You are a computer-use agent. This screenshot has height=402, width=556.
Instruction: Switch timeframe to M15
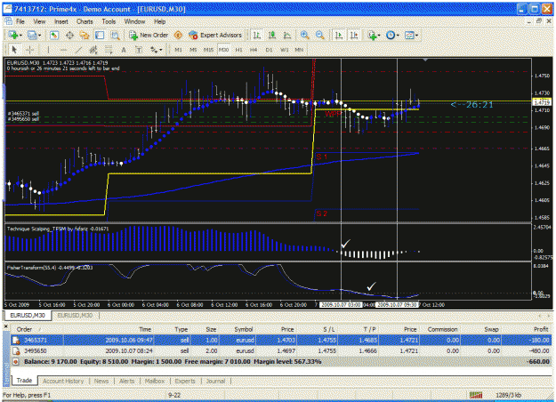[208, 50]
